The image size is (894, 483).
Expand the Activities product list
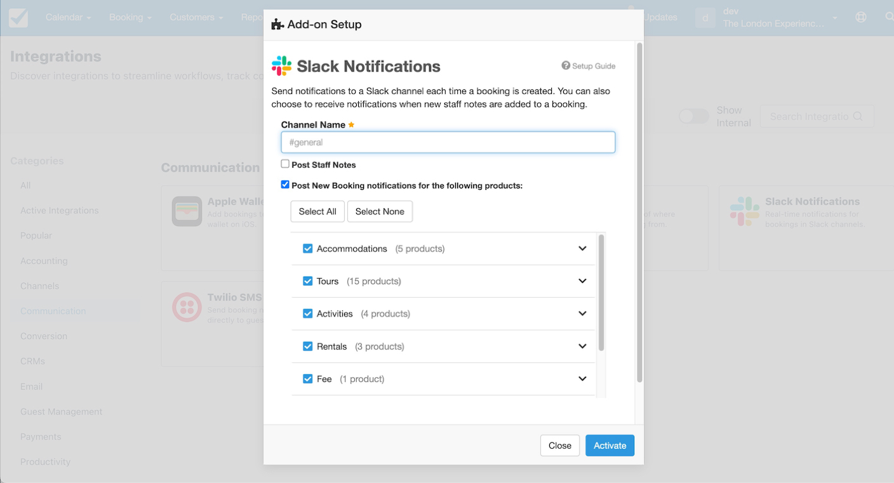582,314
